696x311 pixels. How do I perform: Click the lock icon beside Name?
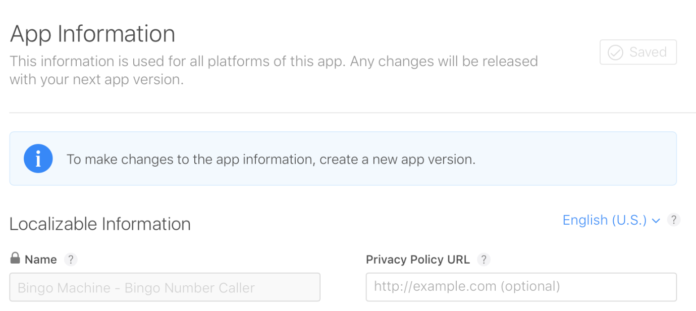coord(15,258)
